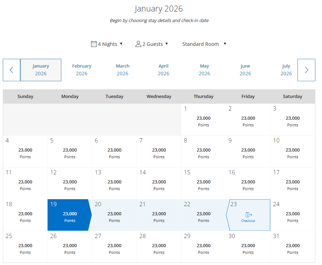Image resolution: width=322 pixels, height=265 pixels.
Task: Expand the 2 Guests dropdown
Action: coord(152,44)
